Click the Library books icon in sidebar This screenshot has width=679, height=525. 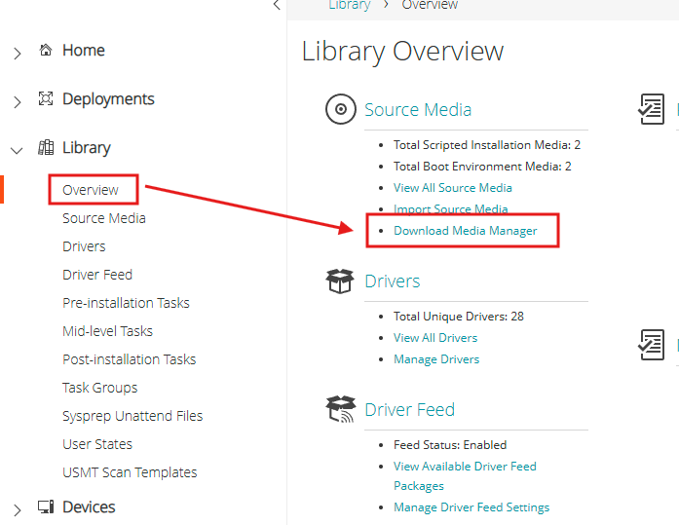tap(45, 148)
